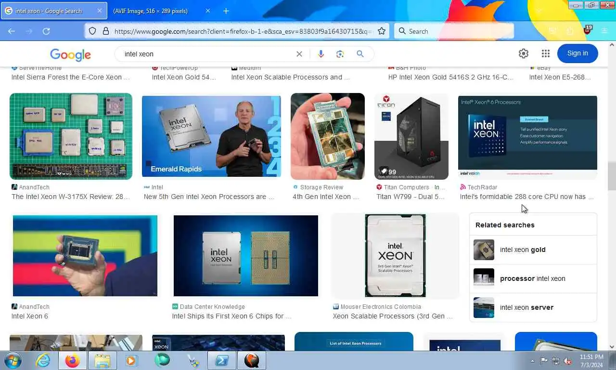Start voice search with the microphone icon
616x370 pixels.
click(321, 54)
